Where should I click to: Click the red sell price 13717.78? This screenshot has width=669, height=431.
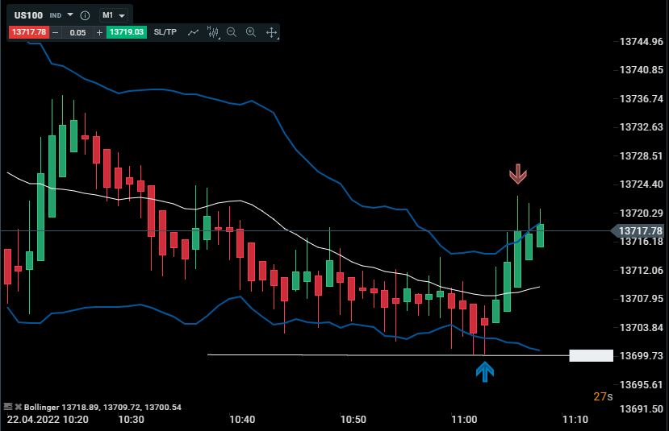click(x=29, y=32)
